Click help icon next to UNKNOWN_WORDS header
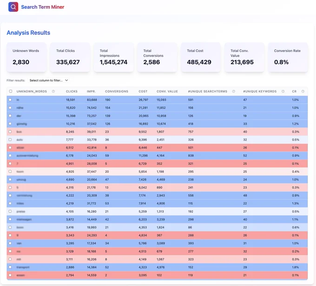The image size is (316, 286). tap(53, 91)
